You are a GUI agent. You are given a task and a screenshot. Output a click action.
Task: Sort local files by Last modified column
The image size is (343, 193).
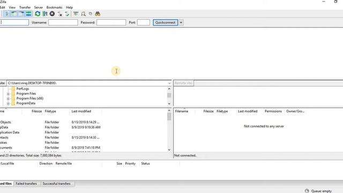point(81,112)
